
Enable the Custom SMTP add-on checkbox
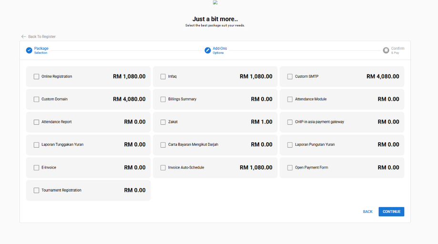tap(290, 76)
